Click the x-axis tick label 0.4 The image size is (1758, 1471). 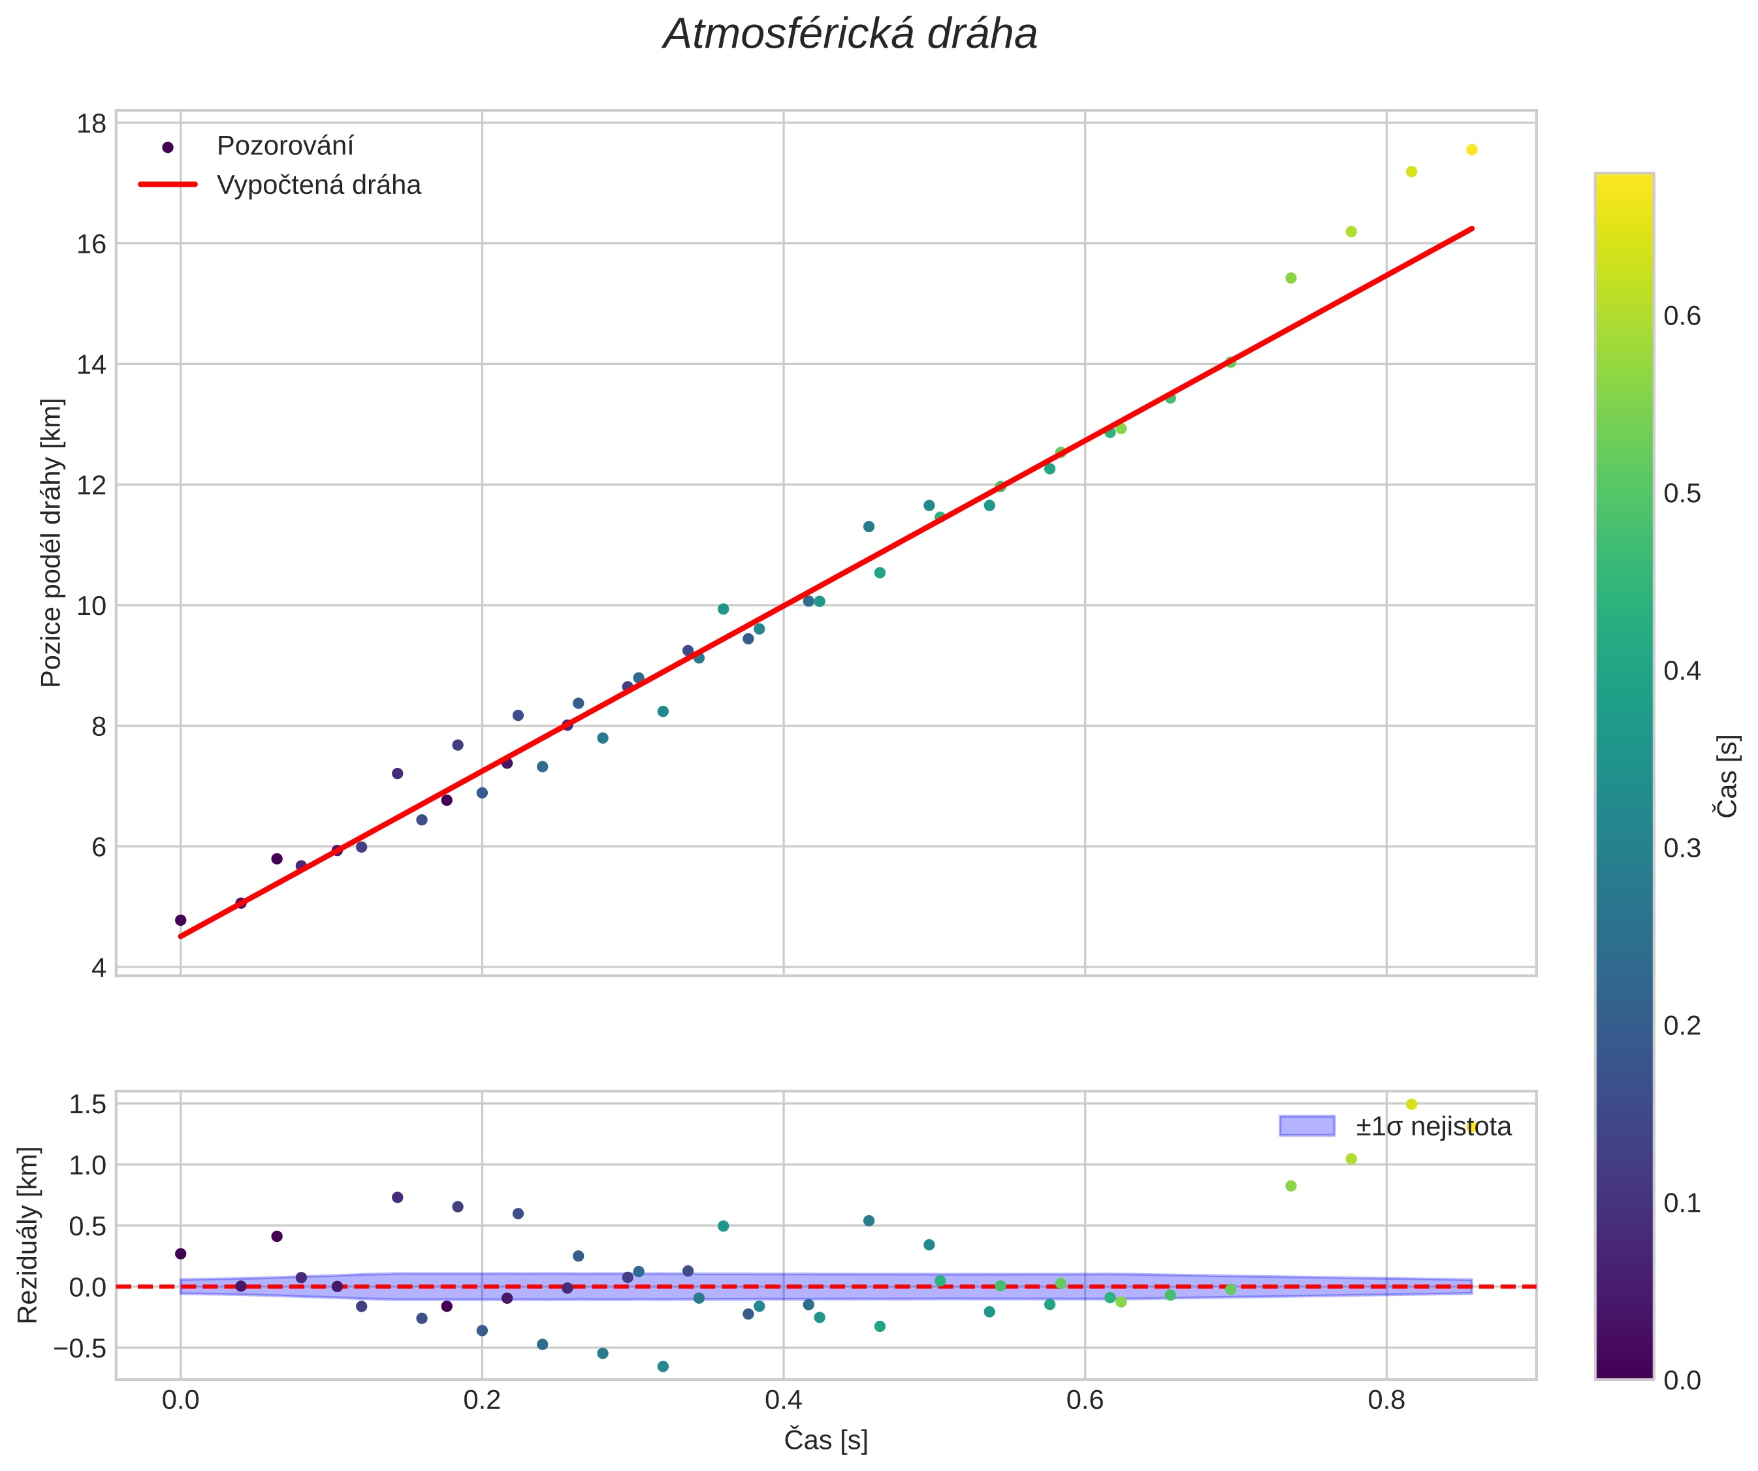(x=784, y=1400)
